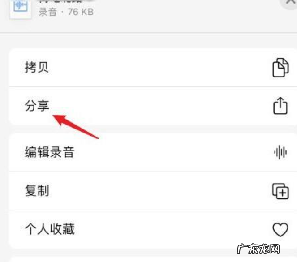Tap the duplicate plus-square icon beside 复制
Viewport: 297px width, 262px height.
coord(280,191)
